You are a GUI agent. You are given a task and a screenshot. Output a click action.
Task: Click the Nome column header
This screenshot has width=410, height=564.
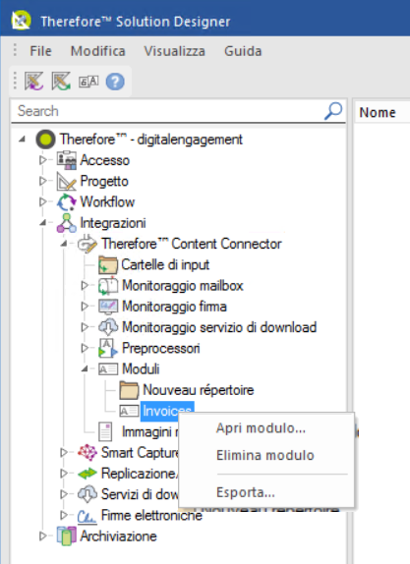[378, 113]
